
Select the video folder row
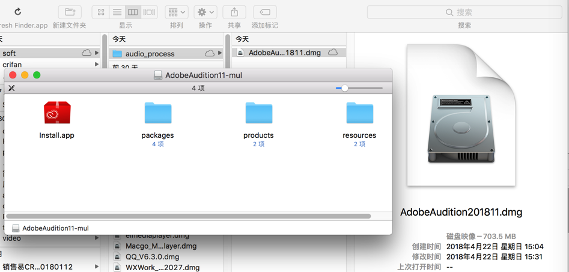[x=50, y=238]
